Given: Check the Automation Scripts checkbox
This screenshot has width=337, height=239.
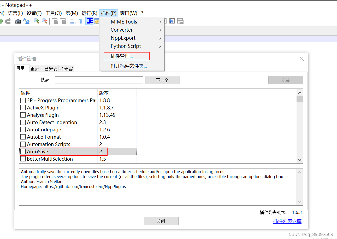Looking at the screenshot, I should tap(23, 144).
